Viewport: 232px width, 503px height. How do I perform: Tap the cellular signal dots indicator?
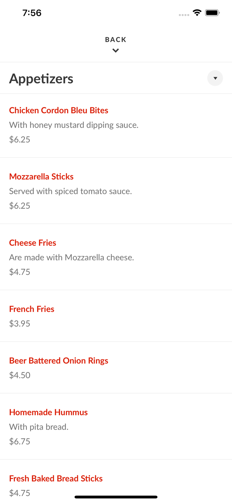[x=184, y=15]
